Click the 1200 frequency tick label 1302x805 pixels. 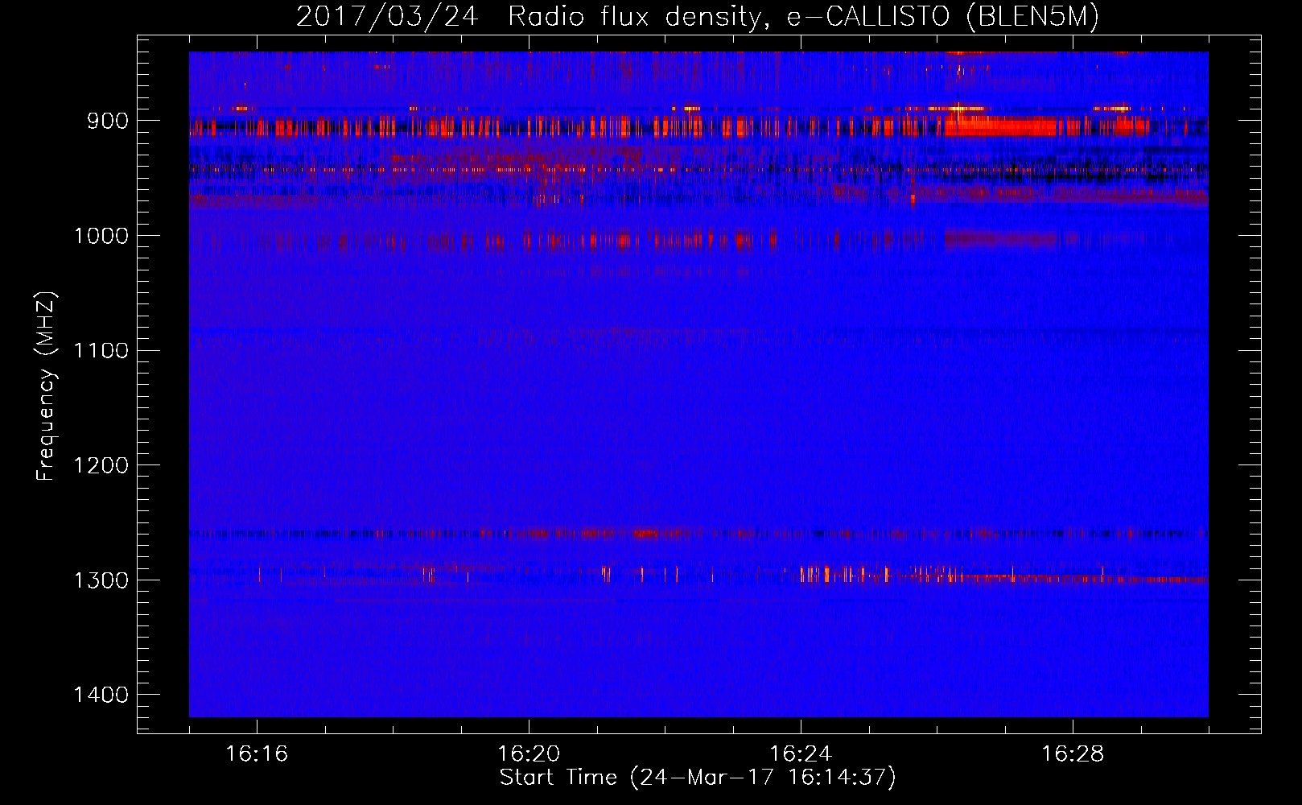click(101, 465)
